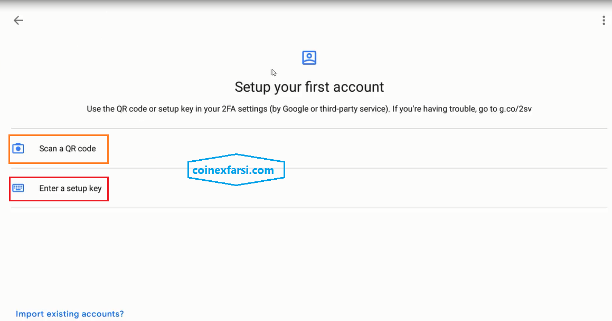Open the three-dot overflow menu
Viewport: 612px width, 321px height.
604,21
